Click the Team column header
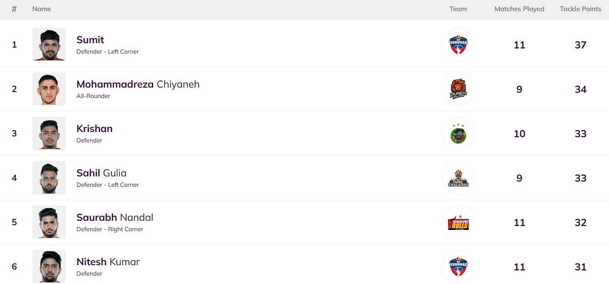This screenshot has height=284, width=609. 458,9
